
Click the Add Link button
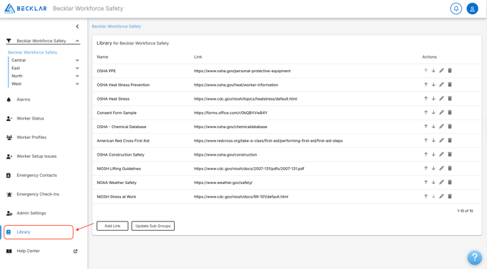coord(113,226)
